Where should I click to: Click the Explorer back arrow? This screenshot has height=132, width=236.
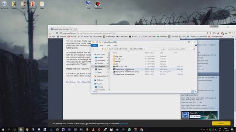pos(93,49)
